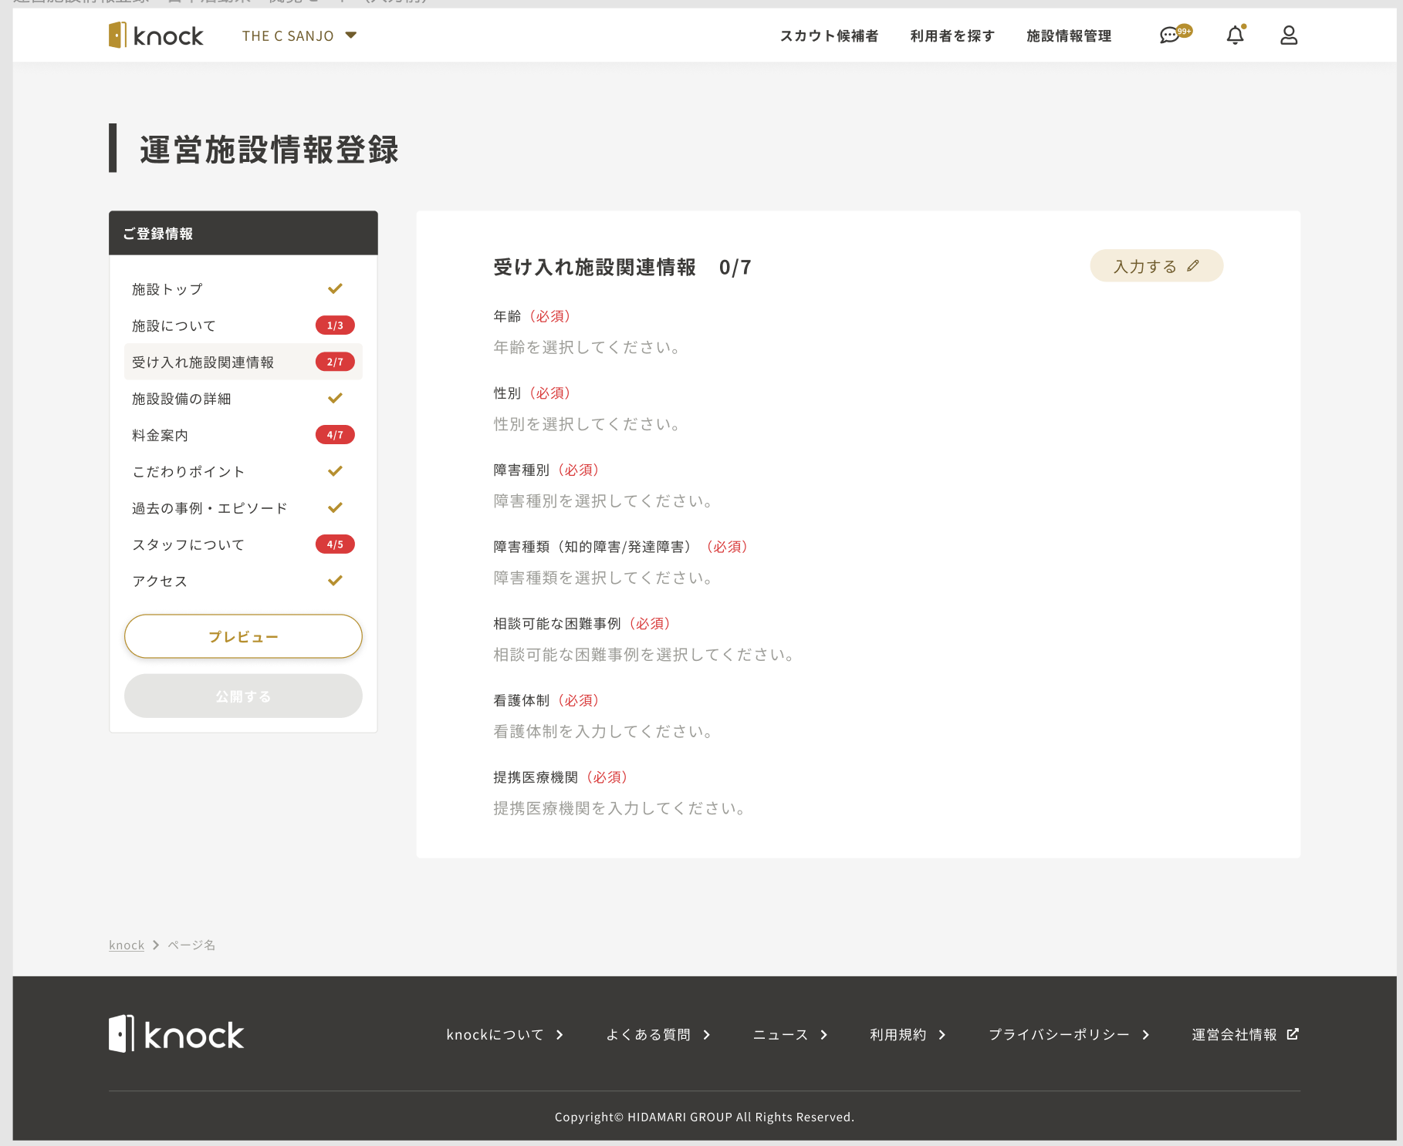Image resolution: width=1403 pixels, height=1146 pixels.
Task: Click the 看護体制を入力してください。 placeholder text
Action: coord(603,731)
